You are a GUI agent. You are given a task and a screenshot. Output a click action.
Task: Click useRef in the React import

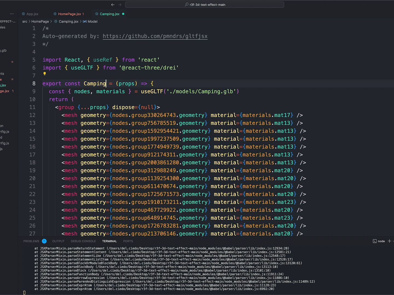point(103,60)
